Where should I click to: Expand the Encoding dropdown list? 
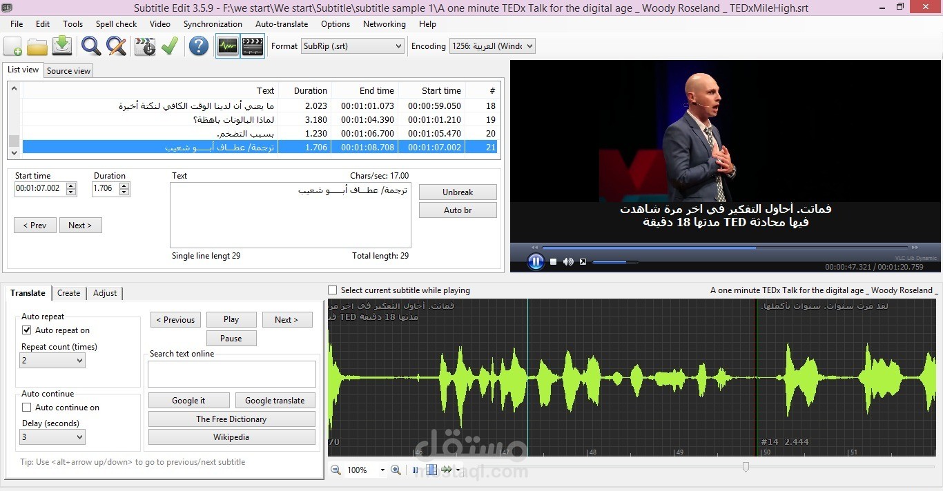click(492, 46)
